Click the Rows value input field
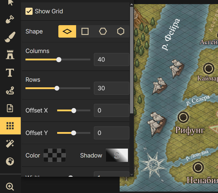This screenshot has width=218, height=193. [111, 88]
